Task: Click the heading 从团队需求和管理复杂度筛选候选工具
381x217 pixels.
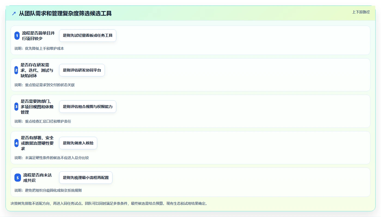Action: (65, 13)
